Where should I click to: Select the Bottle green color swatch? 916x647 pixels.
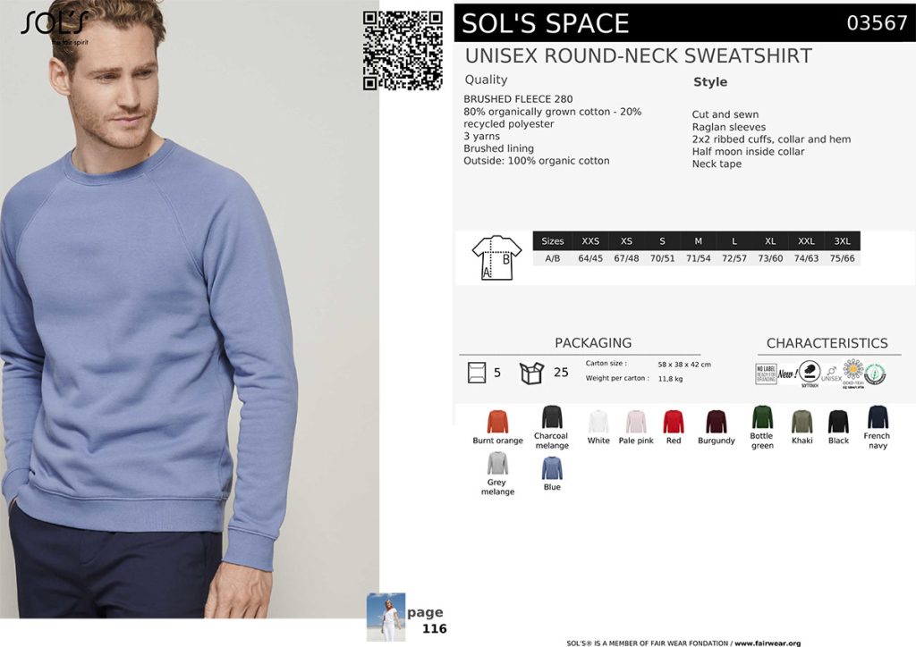pos(762,416)
